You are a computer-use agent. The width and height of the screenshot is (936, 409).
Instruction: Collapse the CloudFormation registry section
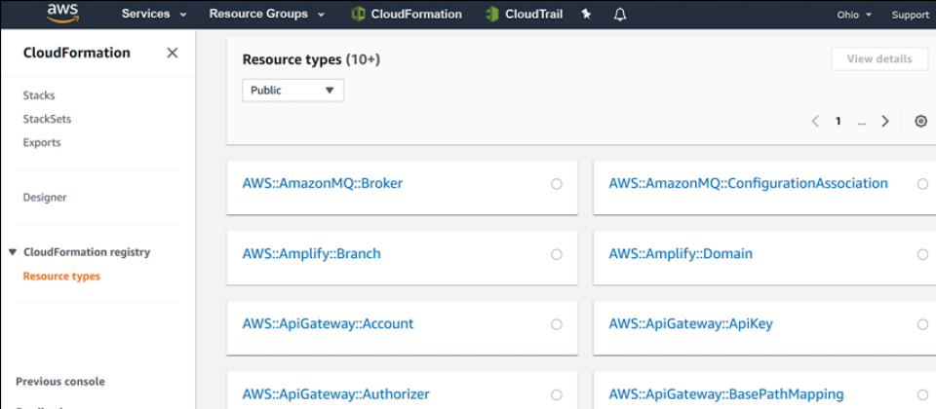click(13, 252)
